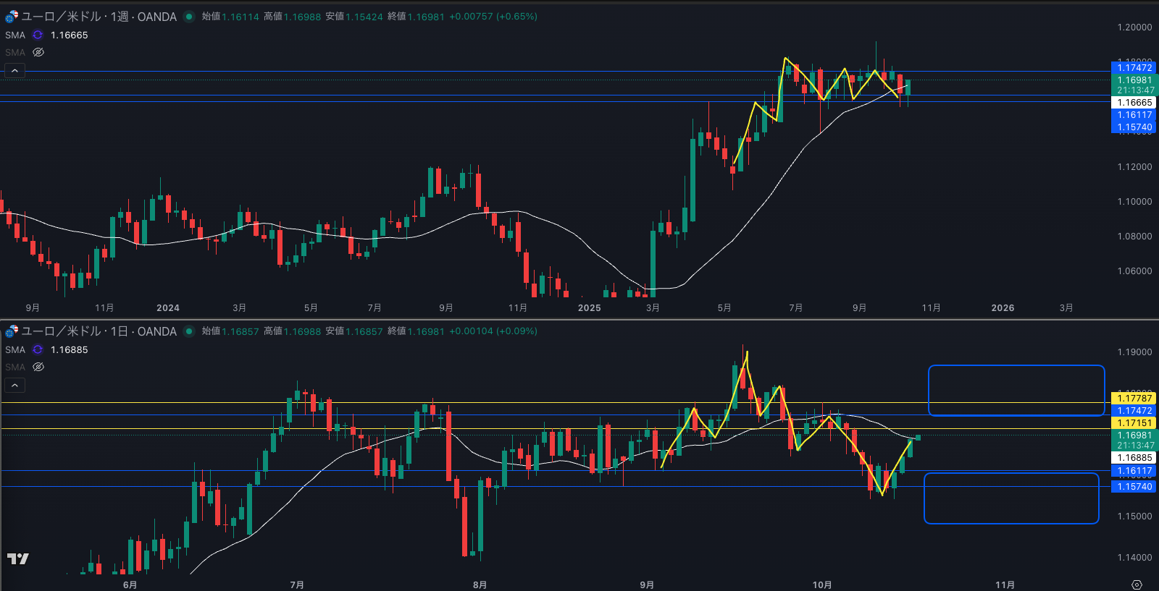The height and width of the screenshot is (591, 1159).
Task: Select the SMA 1.16665 legend on the weekly chart
Action: coord(69,35)
